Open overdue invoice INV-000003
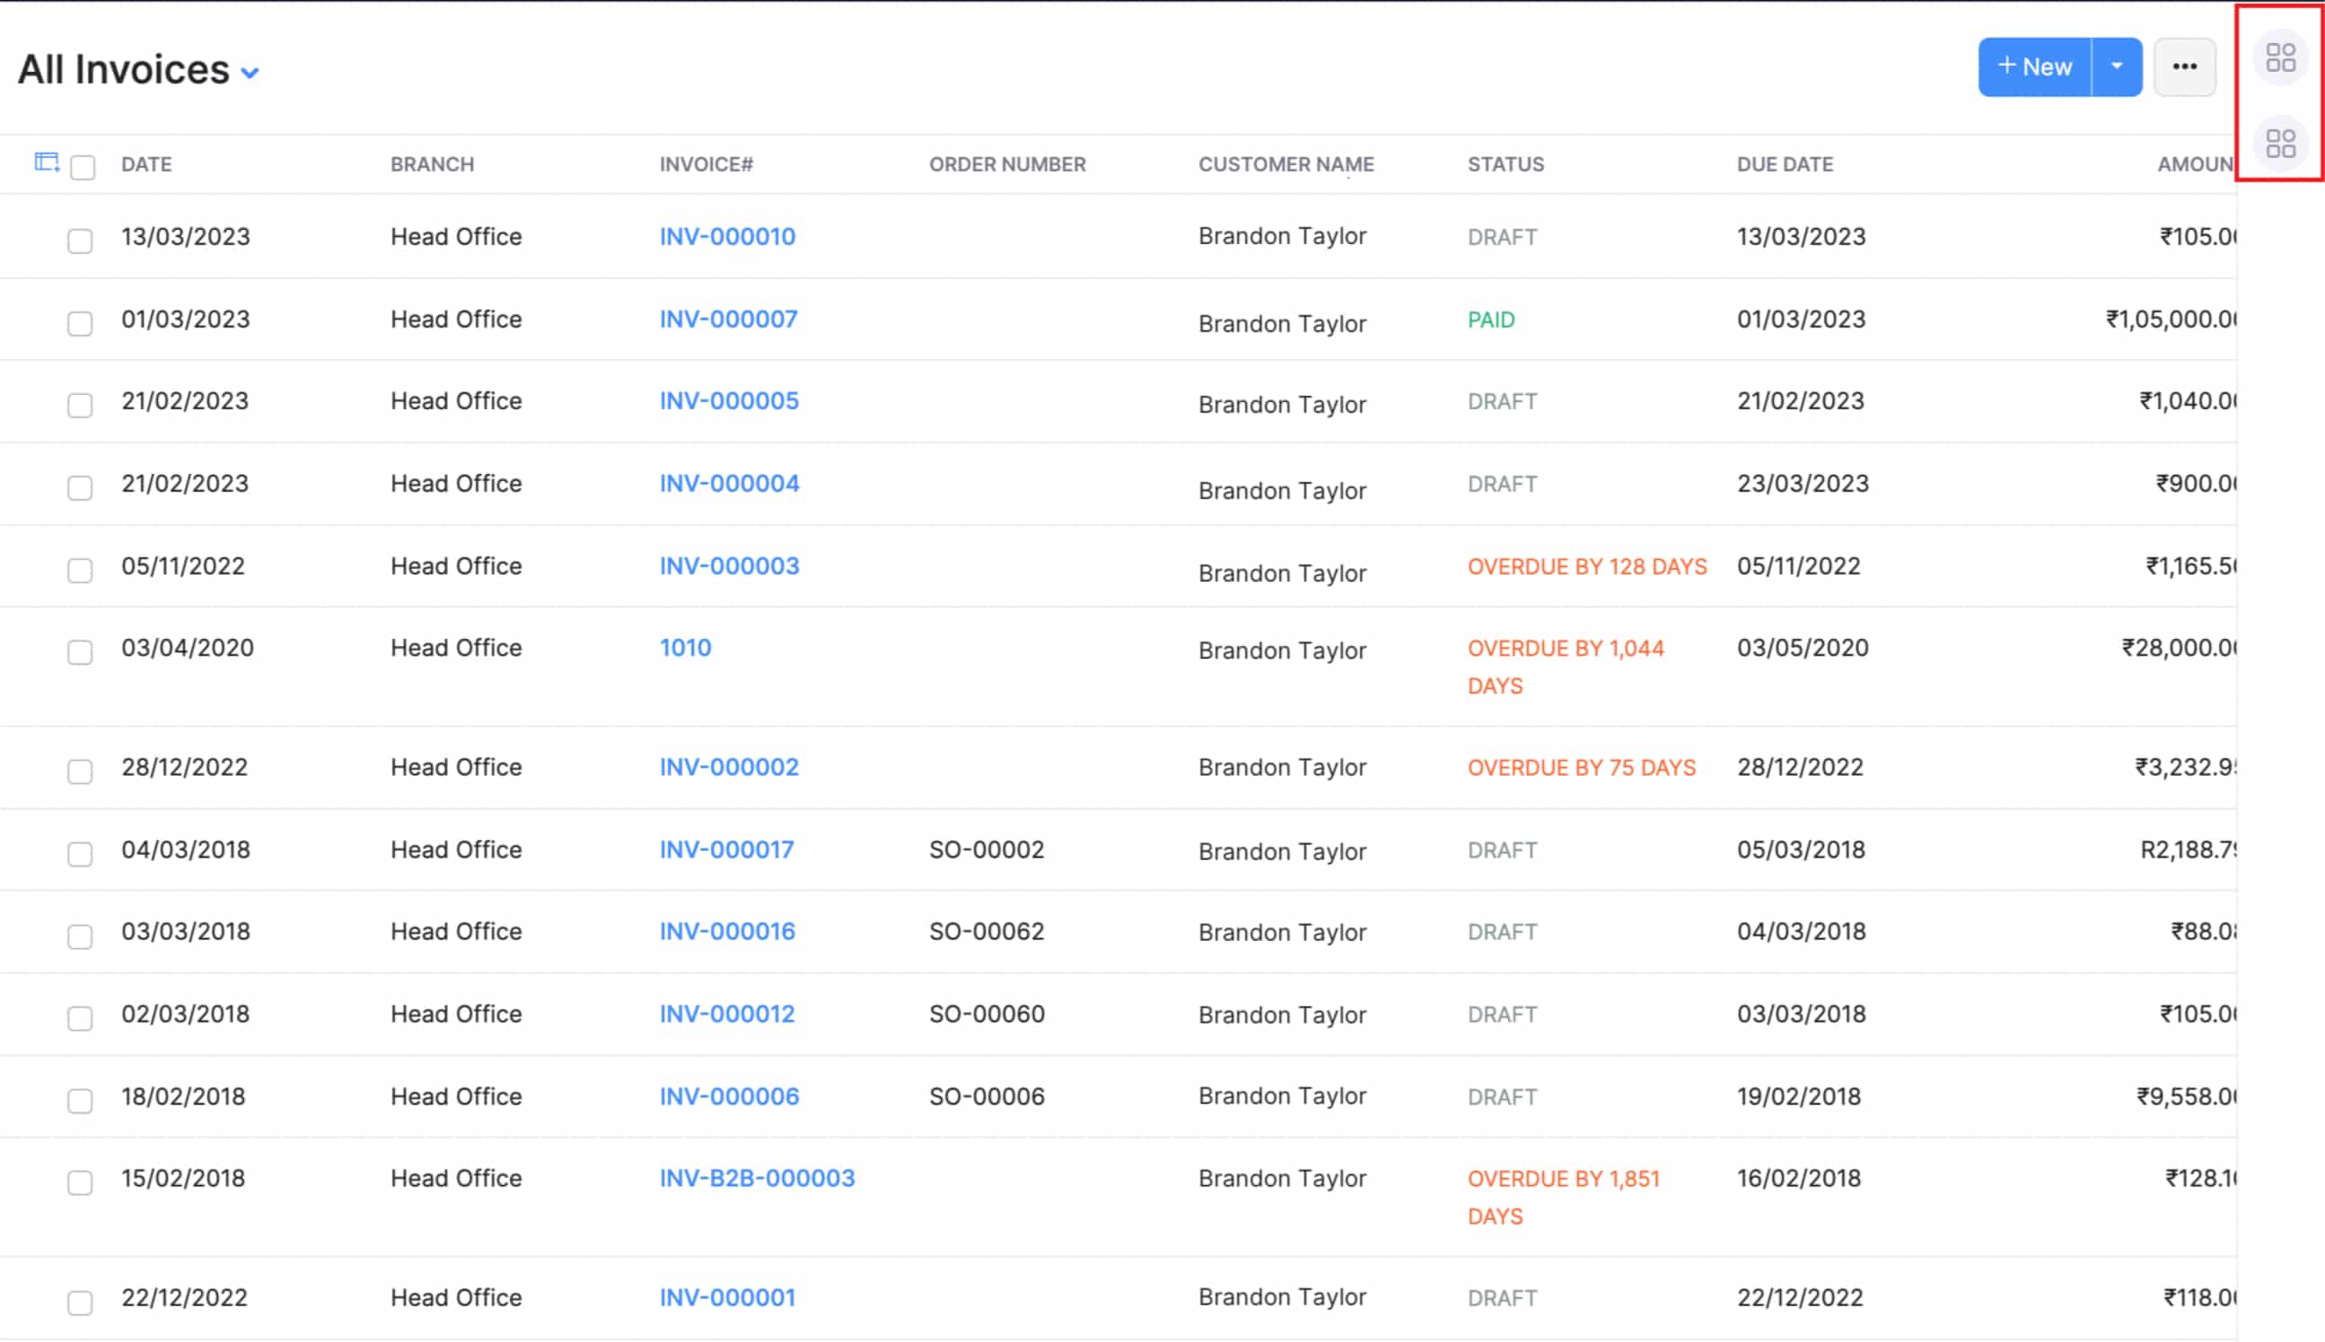The image size is (2325, 1342). click(729, 565)
